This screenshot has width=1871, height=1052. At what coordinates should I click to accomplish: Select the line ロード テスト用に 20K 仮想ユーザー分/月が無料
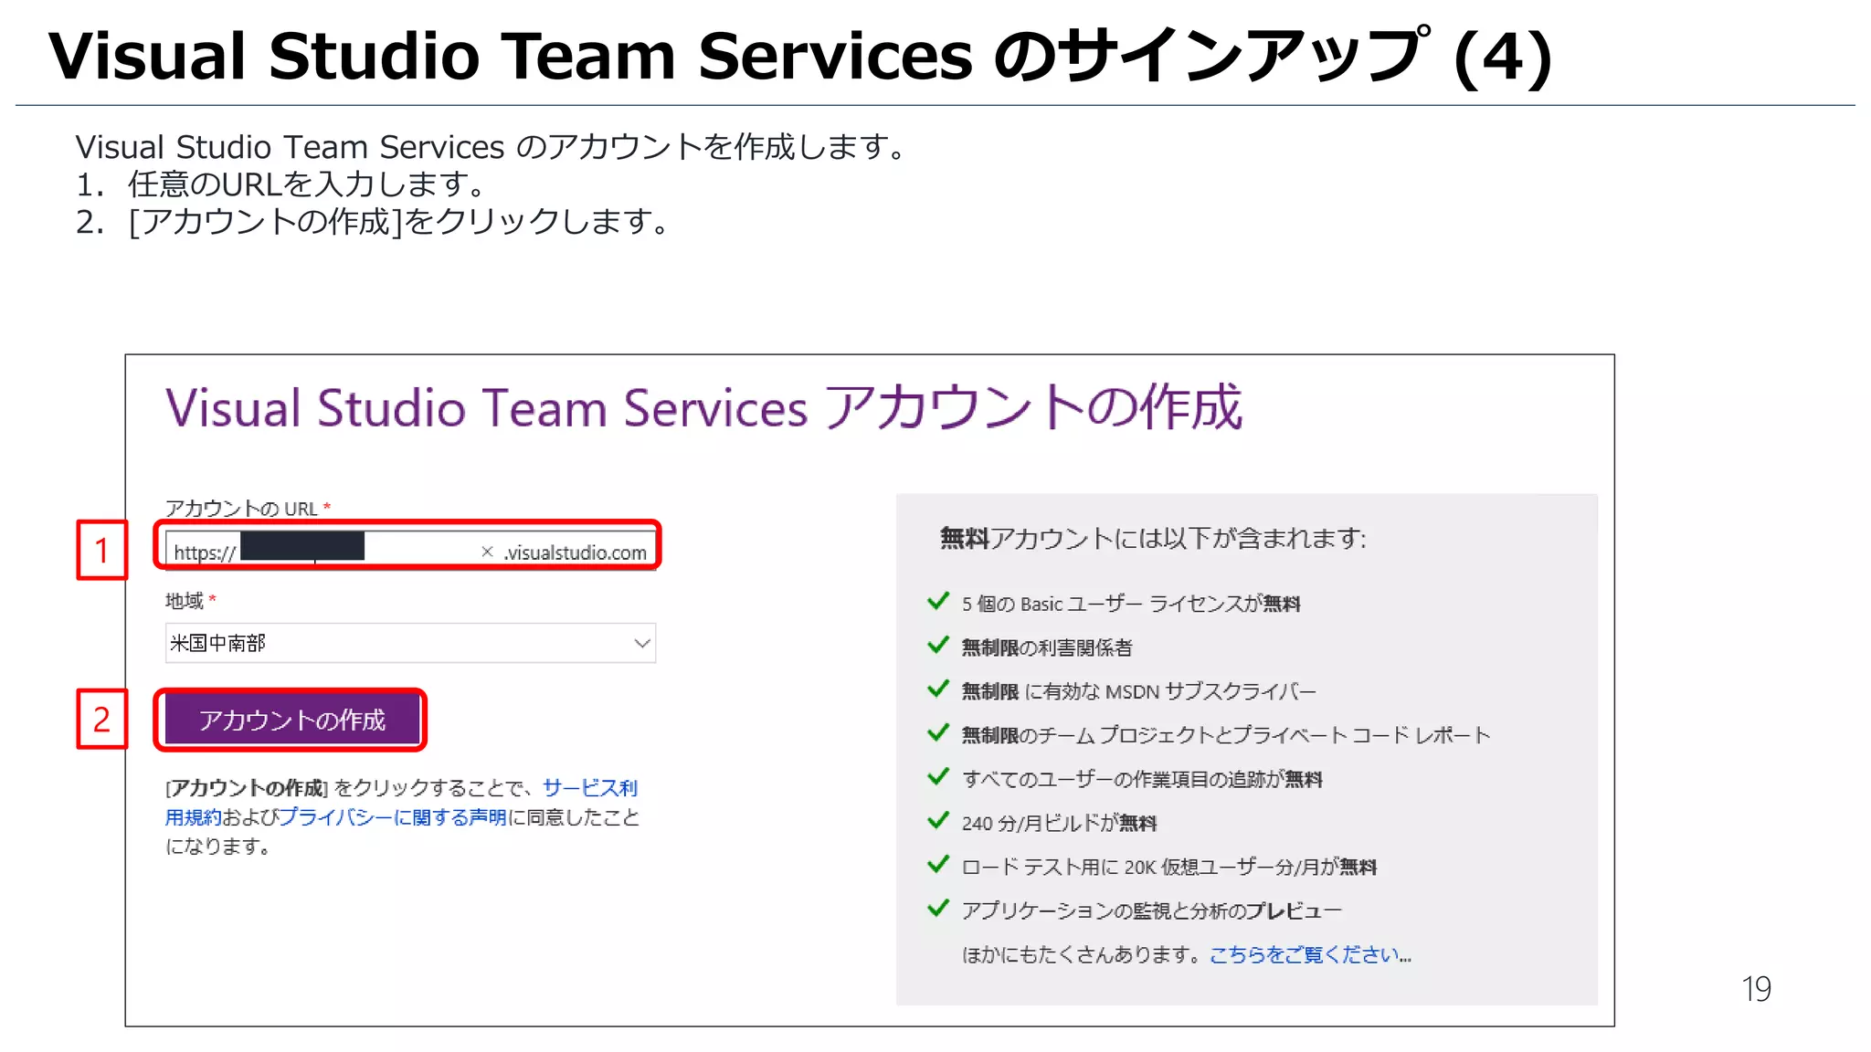pyautogui.click(x=1169, y=867)
